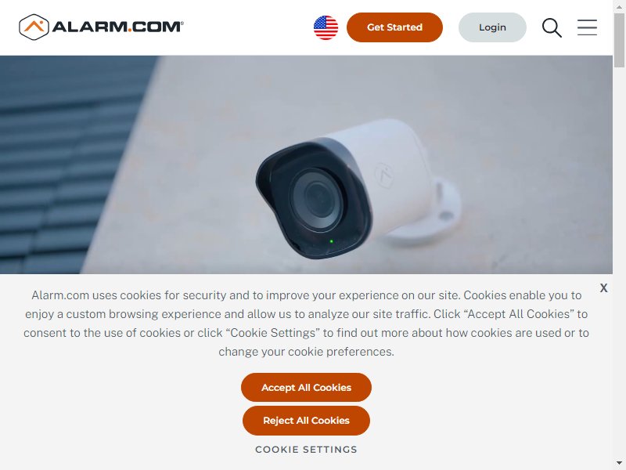Viewport: 626px width, 470px height.
Task: Dismiss cookie banner with the X
Action: coord(603,287)
